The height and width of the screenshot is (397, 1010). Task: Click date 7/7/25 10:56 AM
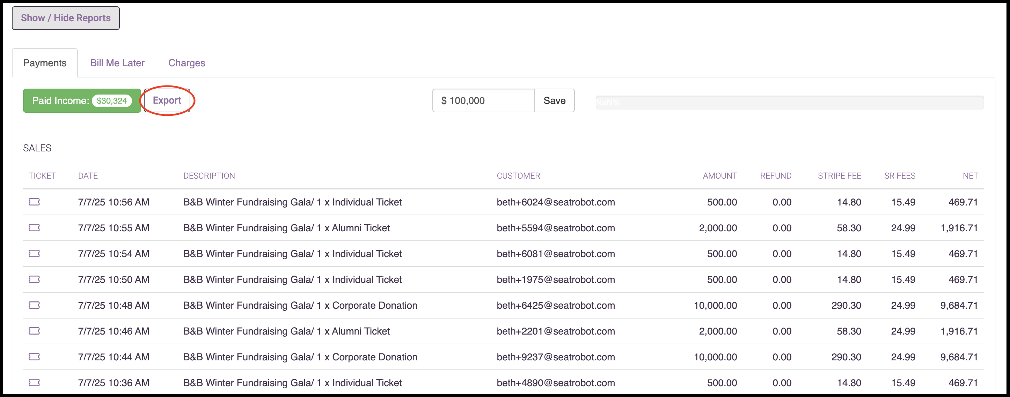[114, 202]
